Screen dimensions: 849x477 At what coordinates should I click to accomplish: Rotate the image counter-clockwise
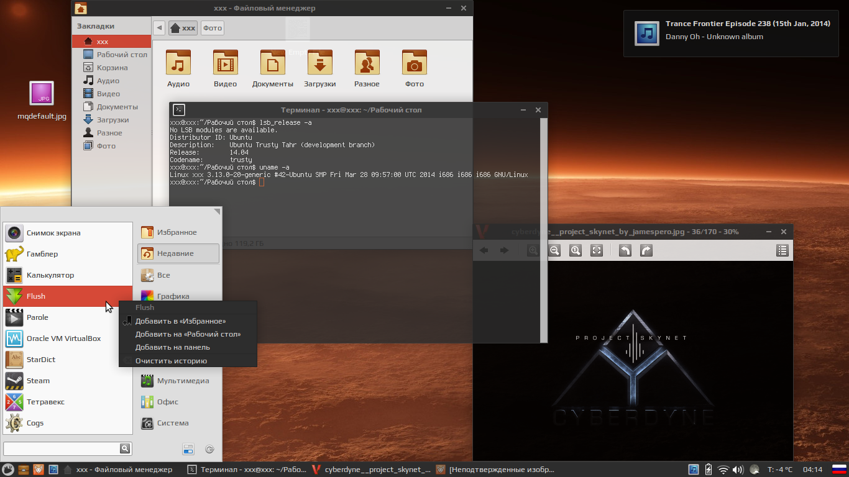pos(625,250)
